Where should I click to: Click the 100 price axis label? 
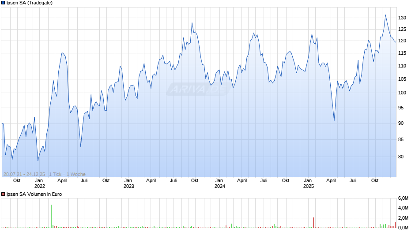pos(402,93)
